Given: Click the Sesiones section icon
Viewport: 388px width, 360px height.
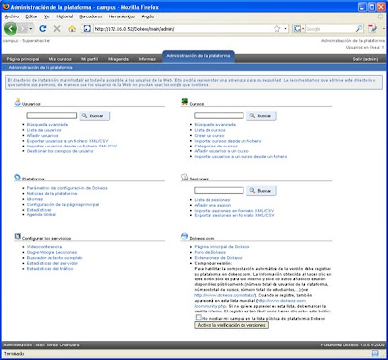Looking at the screenshot, I should coord(185,177).
